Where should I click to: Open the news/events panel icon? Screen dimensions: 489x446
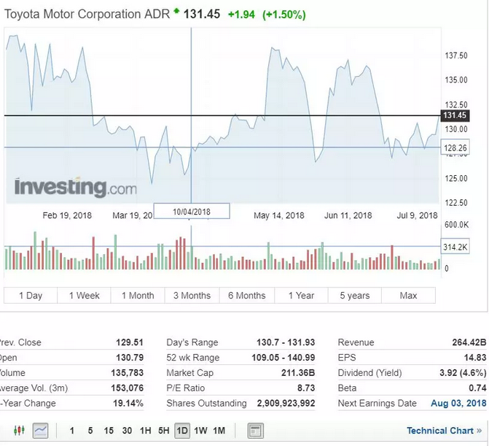click(x=255, y=431)
